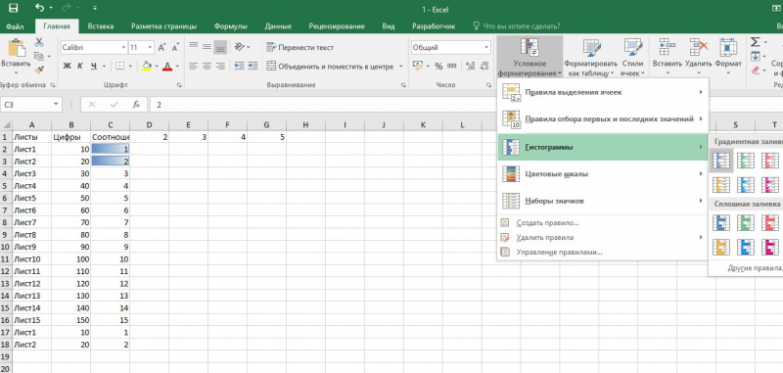The height and width of the screenshot is (373, 783).
Task: Click the Name Box showing C3
Action: click(x=26, y=105)
